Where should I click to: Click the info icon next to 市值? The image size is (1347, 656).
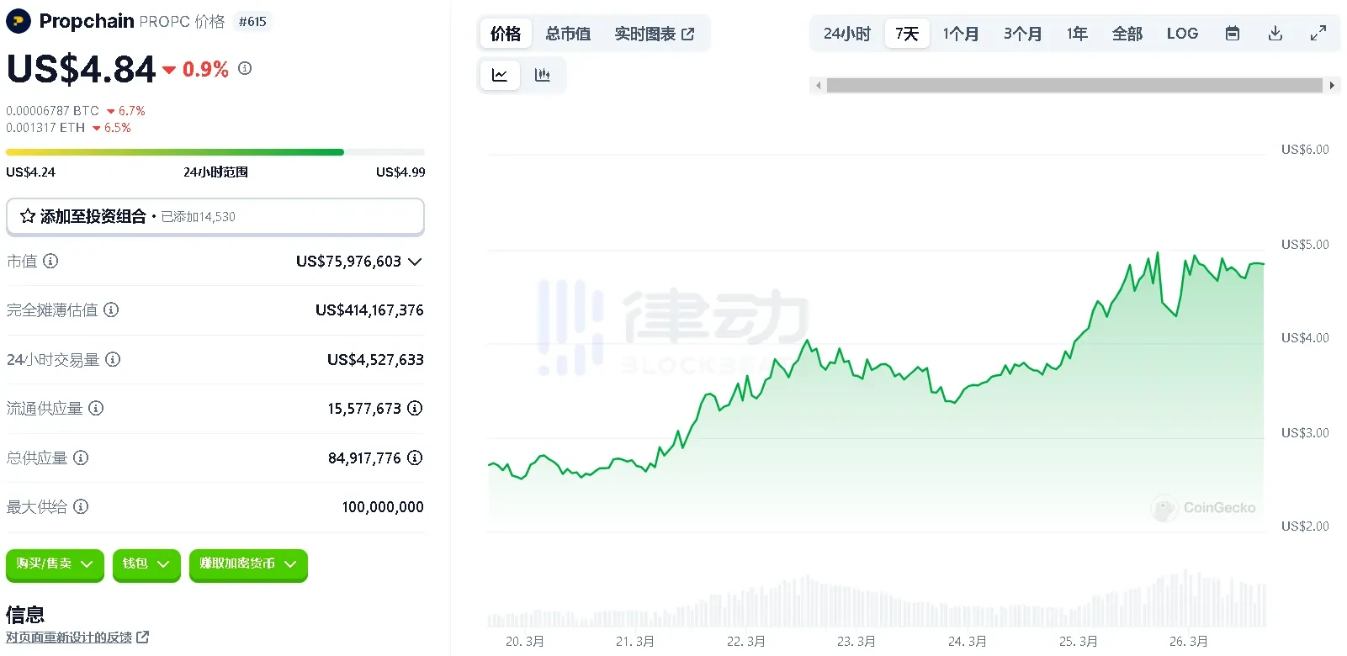click(51, 262)
